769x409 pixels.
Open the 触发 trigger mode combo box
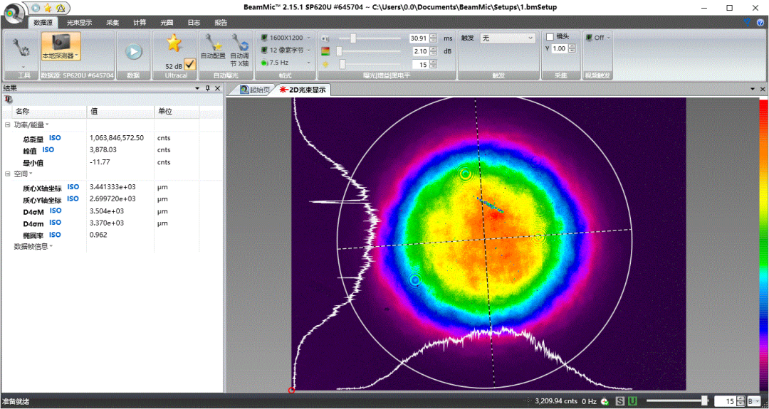point(507,38)
